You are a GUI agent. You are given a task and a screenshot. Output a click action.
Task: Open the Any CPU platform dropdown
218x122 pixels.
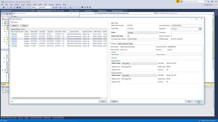[x=45, y=7]
